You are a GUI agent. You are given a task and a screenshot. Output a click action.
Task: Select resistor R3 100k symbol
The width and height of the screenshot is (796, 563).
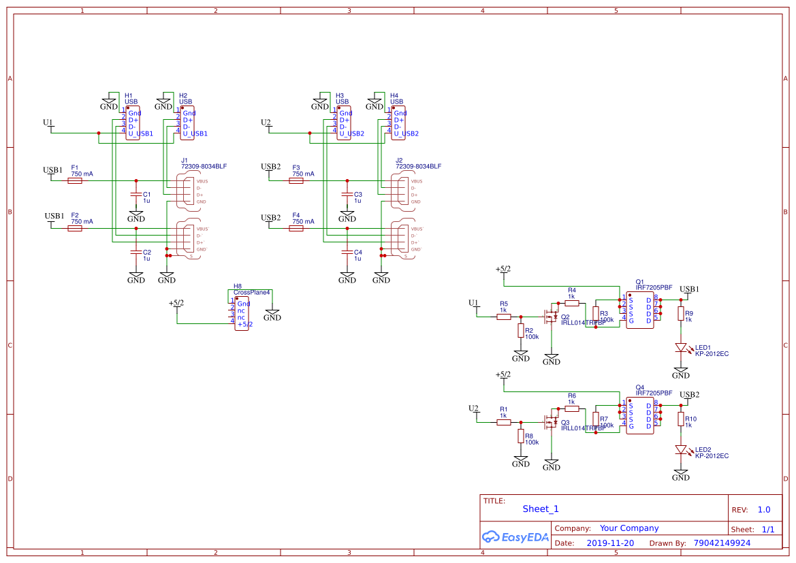point(596,314)
